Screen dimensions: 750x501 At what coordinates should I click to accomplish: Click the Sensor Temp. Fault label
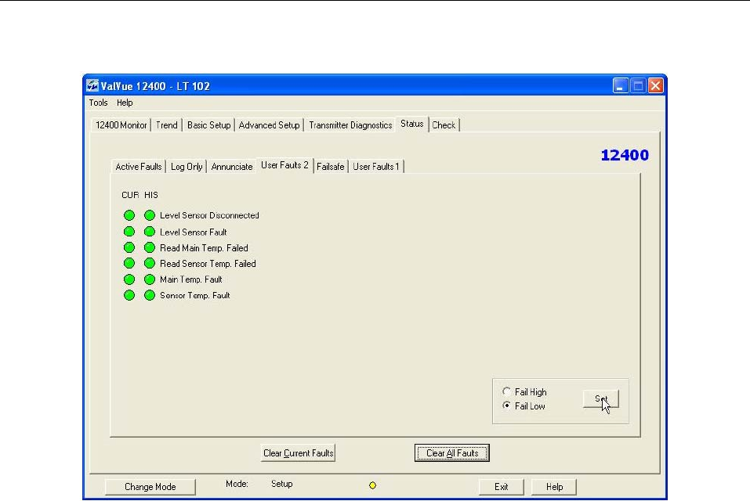coord(194,296)
